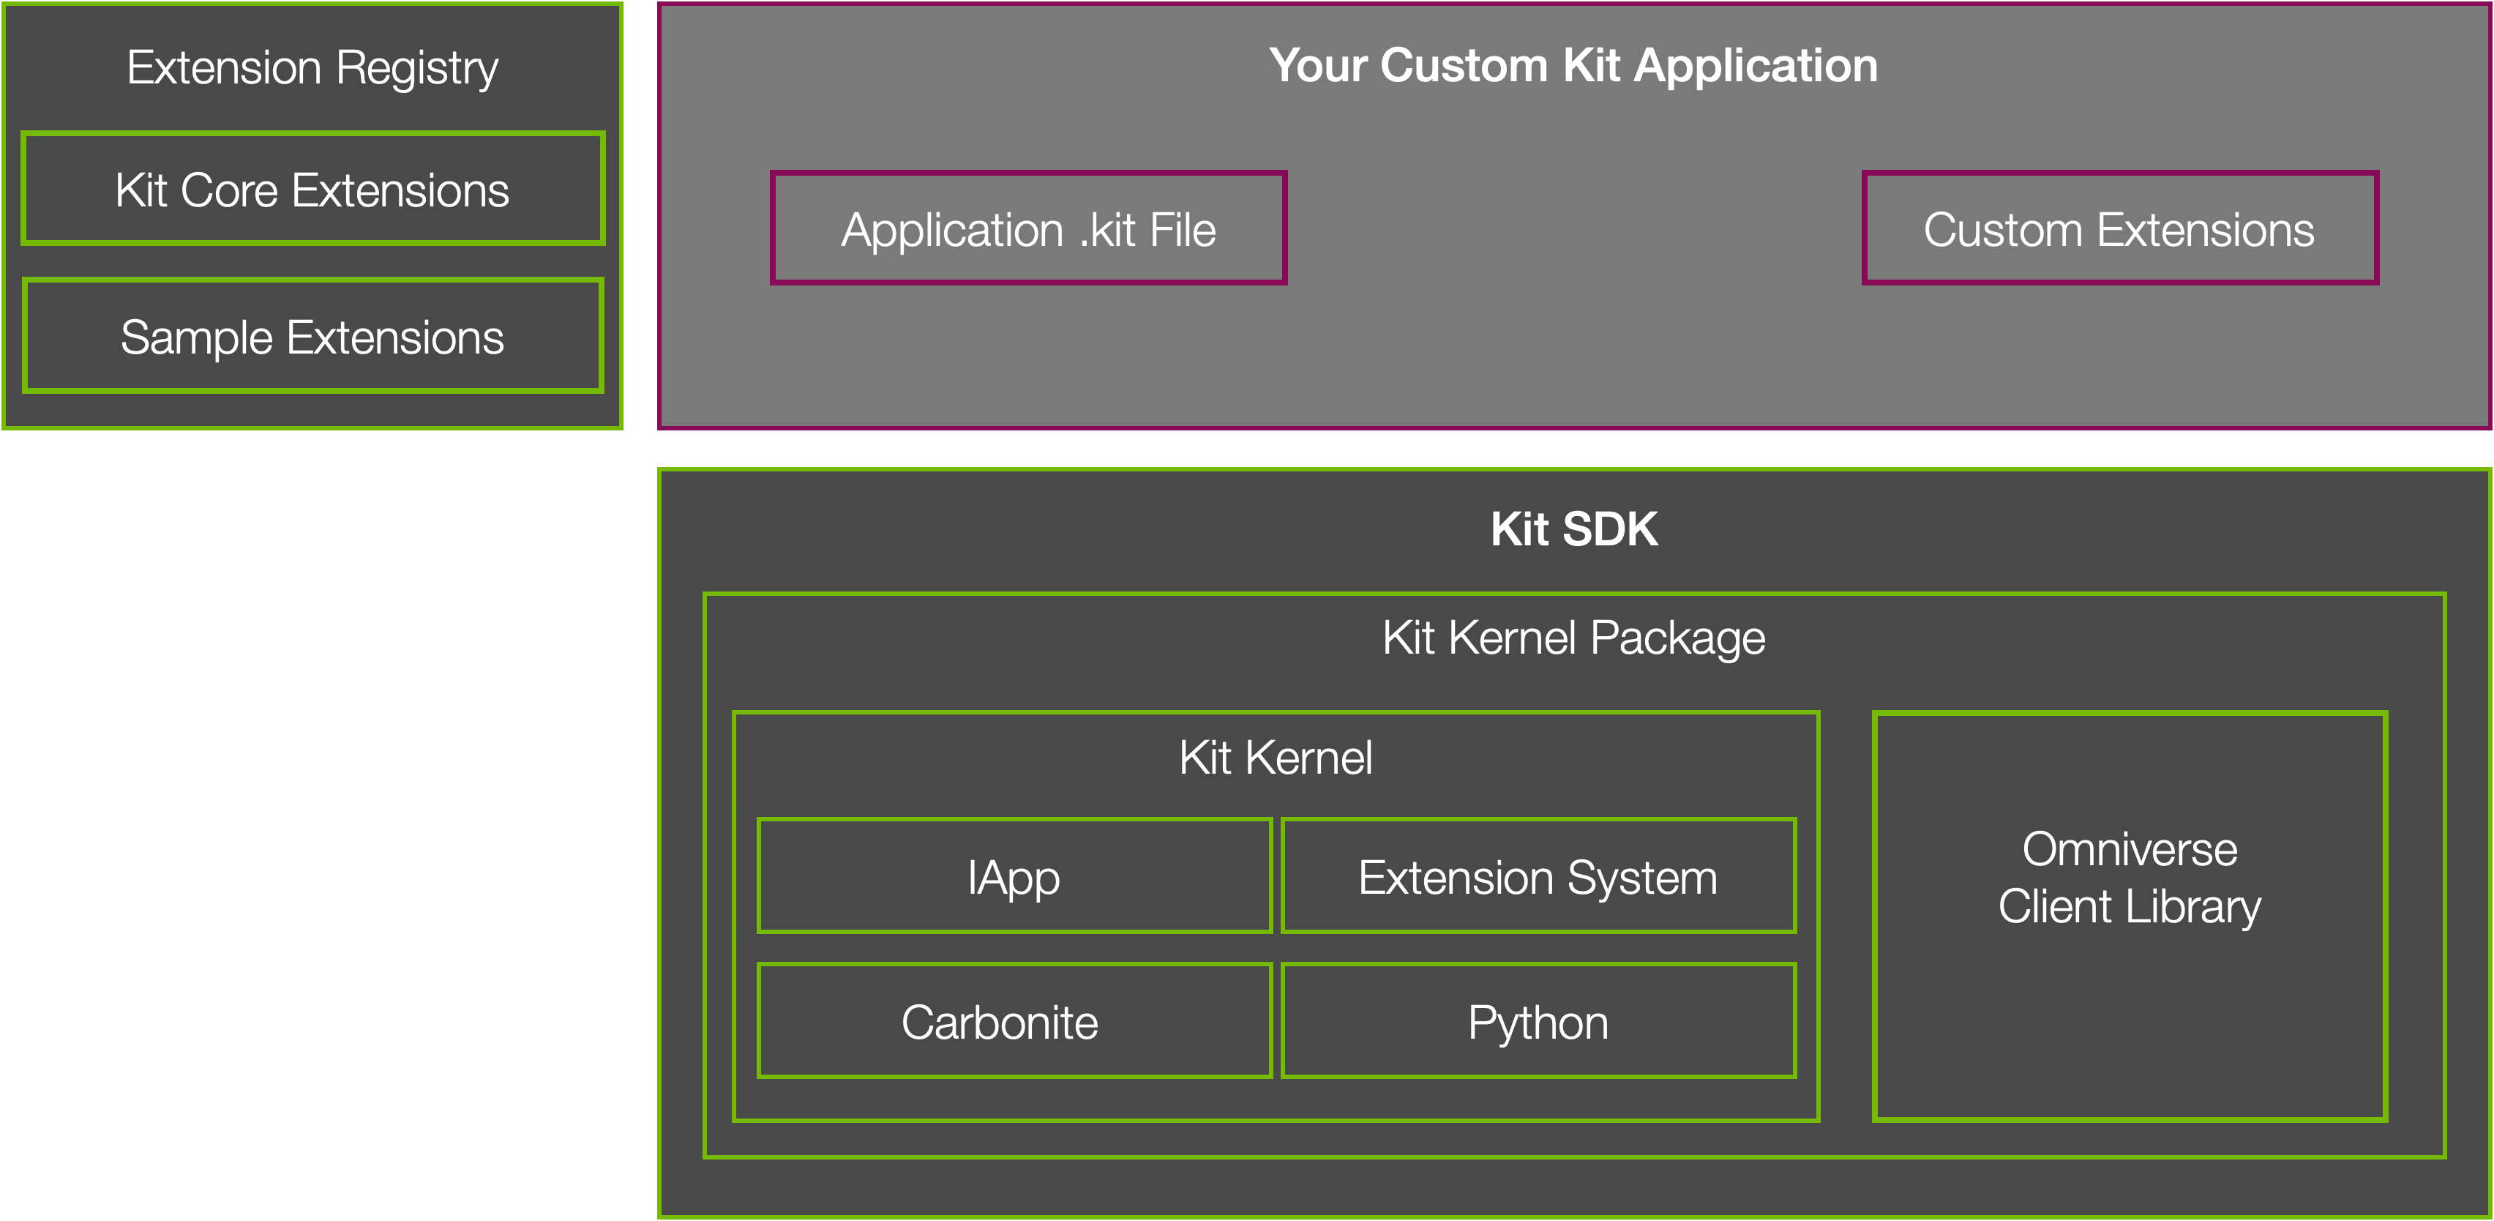Viewport: 2494px width, 1221px height.
Task: Open the Application .kit File box
Action: [1028, 229]
